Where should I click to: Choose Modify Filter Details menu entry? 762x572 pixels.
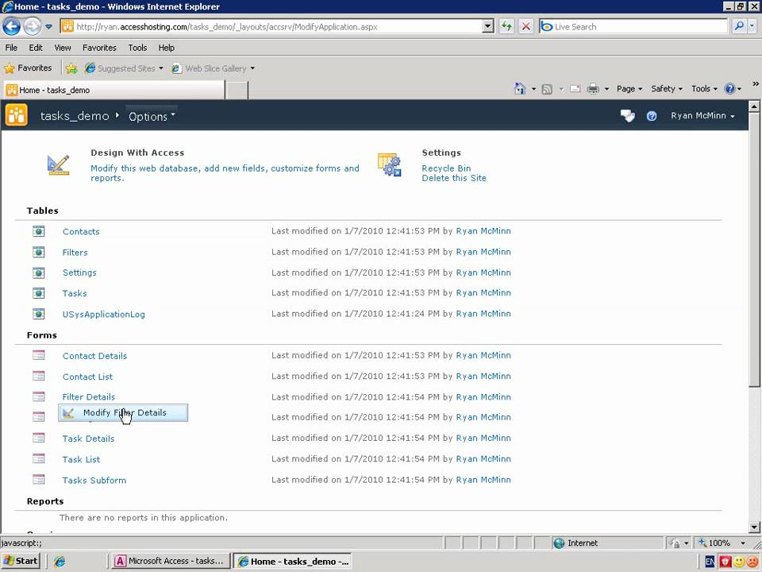123,412
